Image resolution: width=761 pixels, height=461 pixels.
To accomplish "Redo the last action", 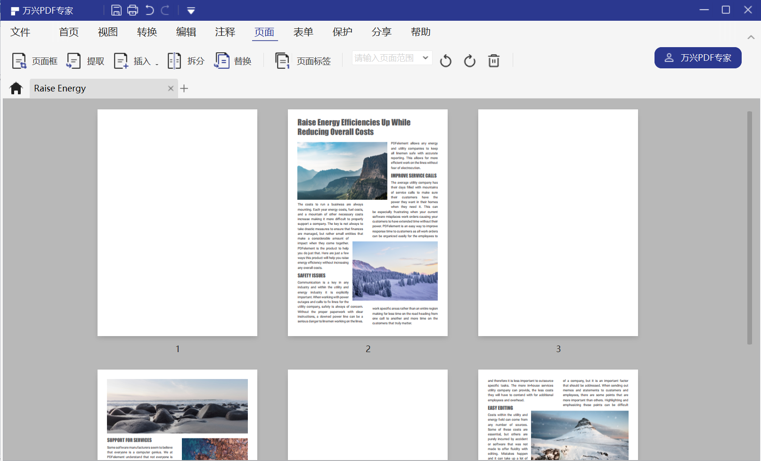I will tap(165, 10).
